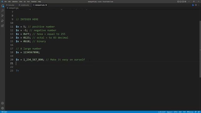This screenshot has height=113, width=201.
Task: Run the PHP file with the run icon
Action: coord(193,5)
